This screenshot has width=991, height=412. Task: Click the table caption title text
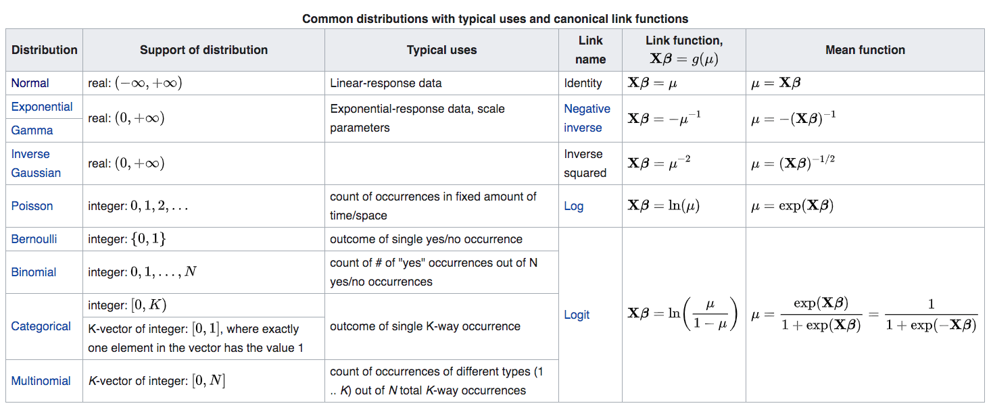pyautogui.click(x=495, y=19)
